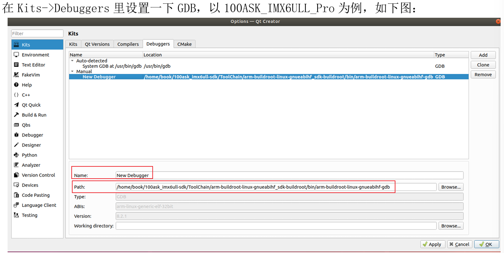Click the disabled ABIs field
The width and height of the screenshot is (504, 253).
pyautogui.click(x=290, y=206)
